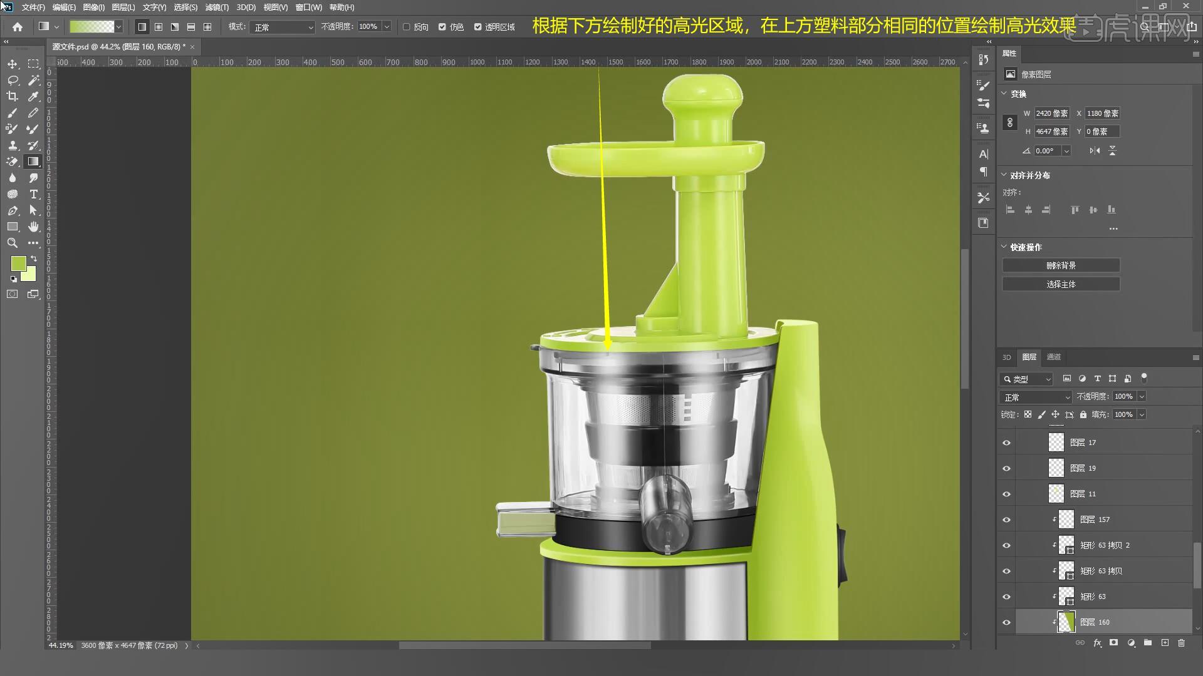Enable the 反向 reverse checkbox
The height and width of the screenshot is (676, 1203).
pyautogui.click(x=407, y=27)
